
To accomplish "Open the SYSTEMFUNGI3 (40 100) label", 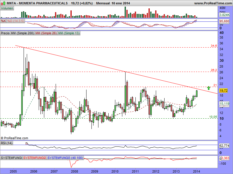I will pos(65,158).
